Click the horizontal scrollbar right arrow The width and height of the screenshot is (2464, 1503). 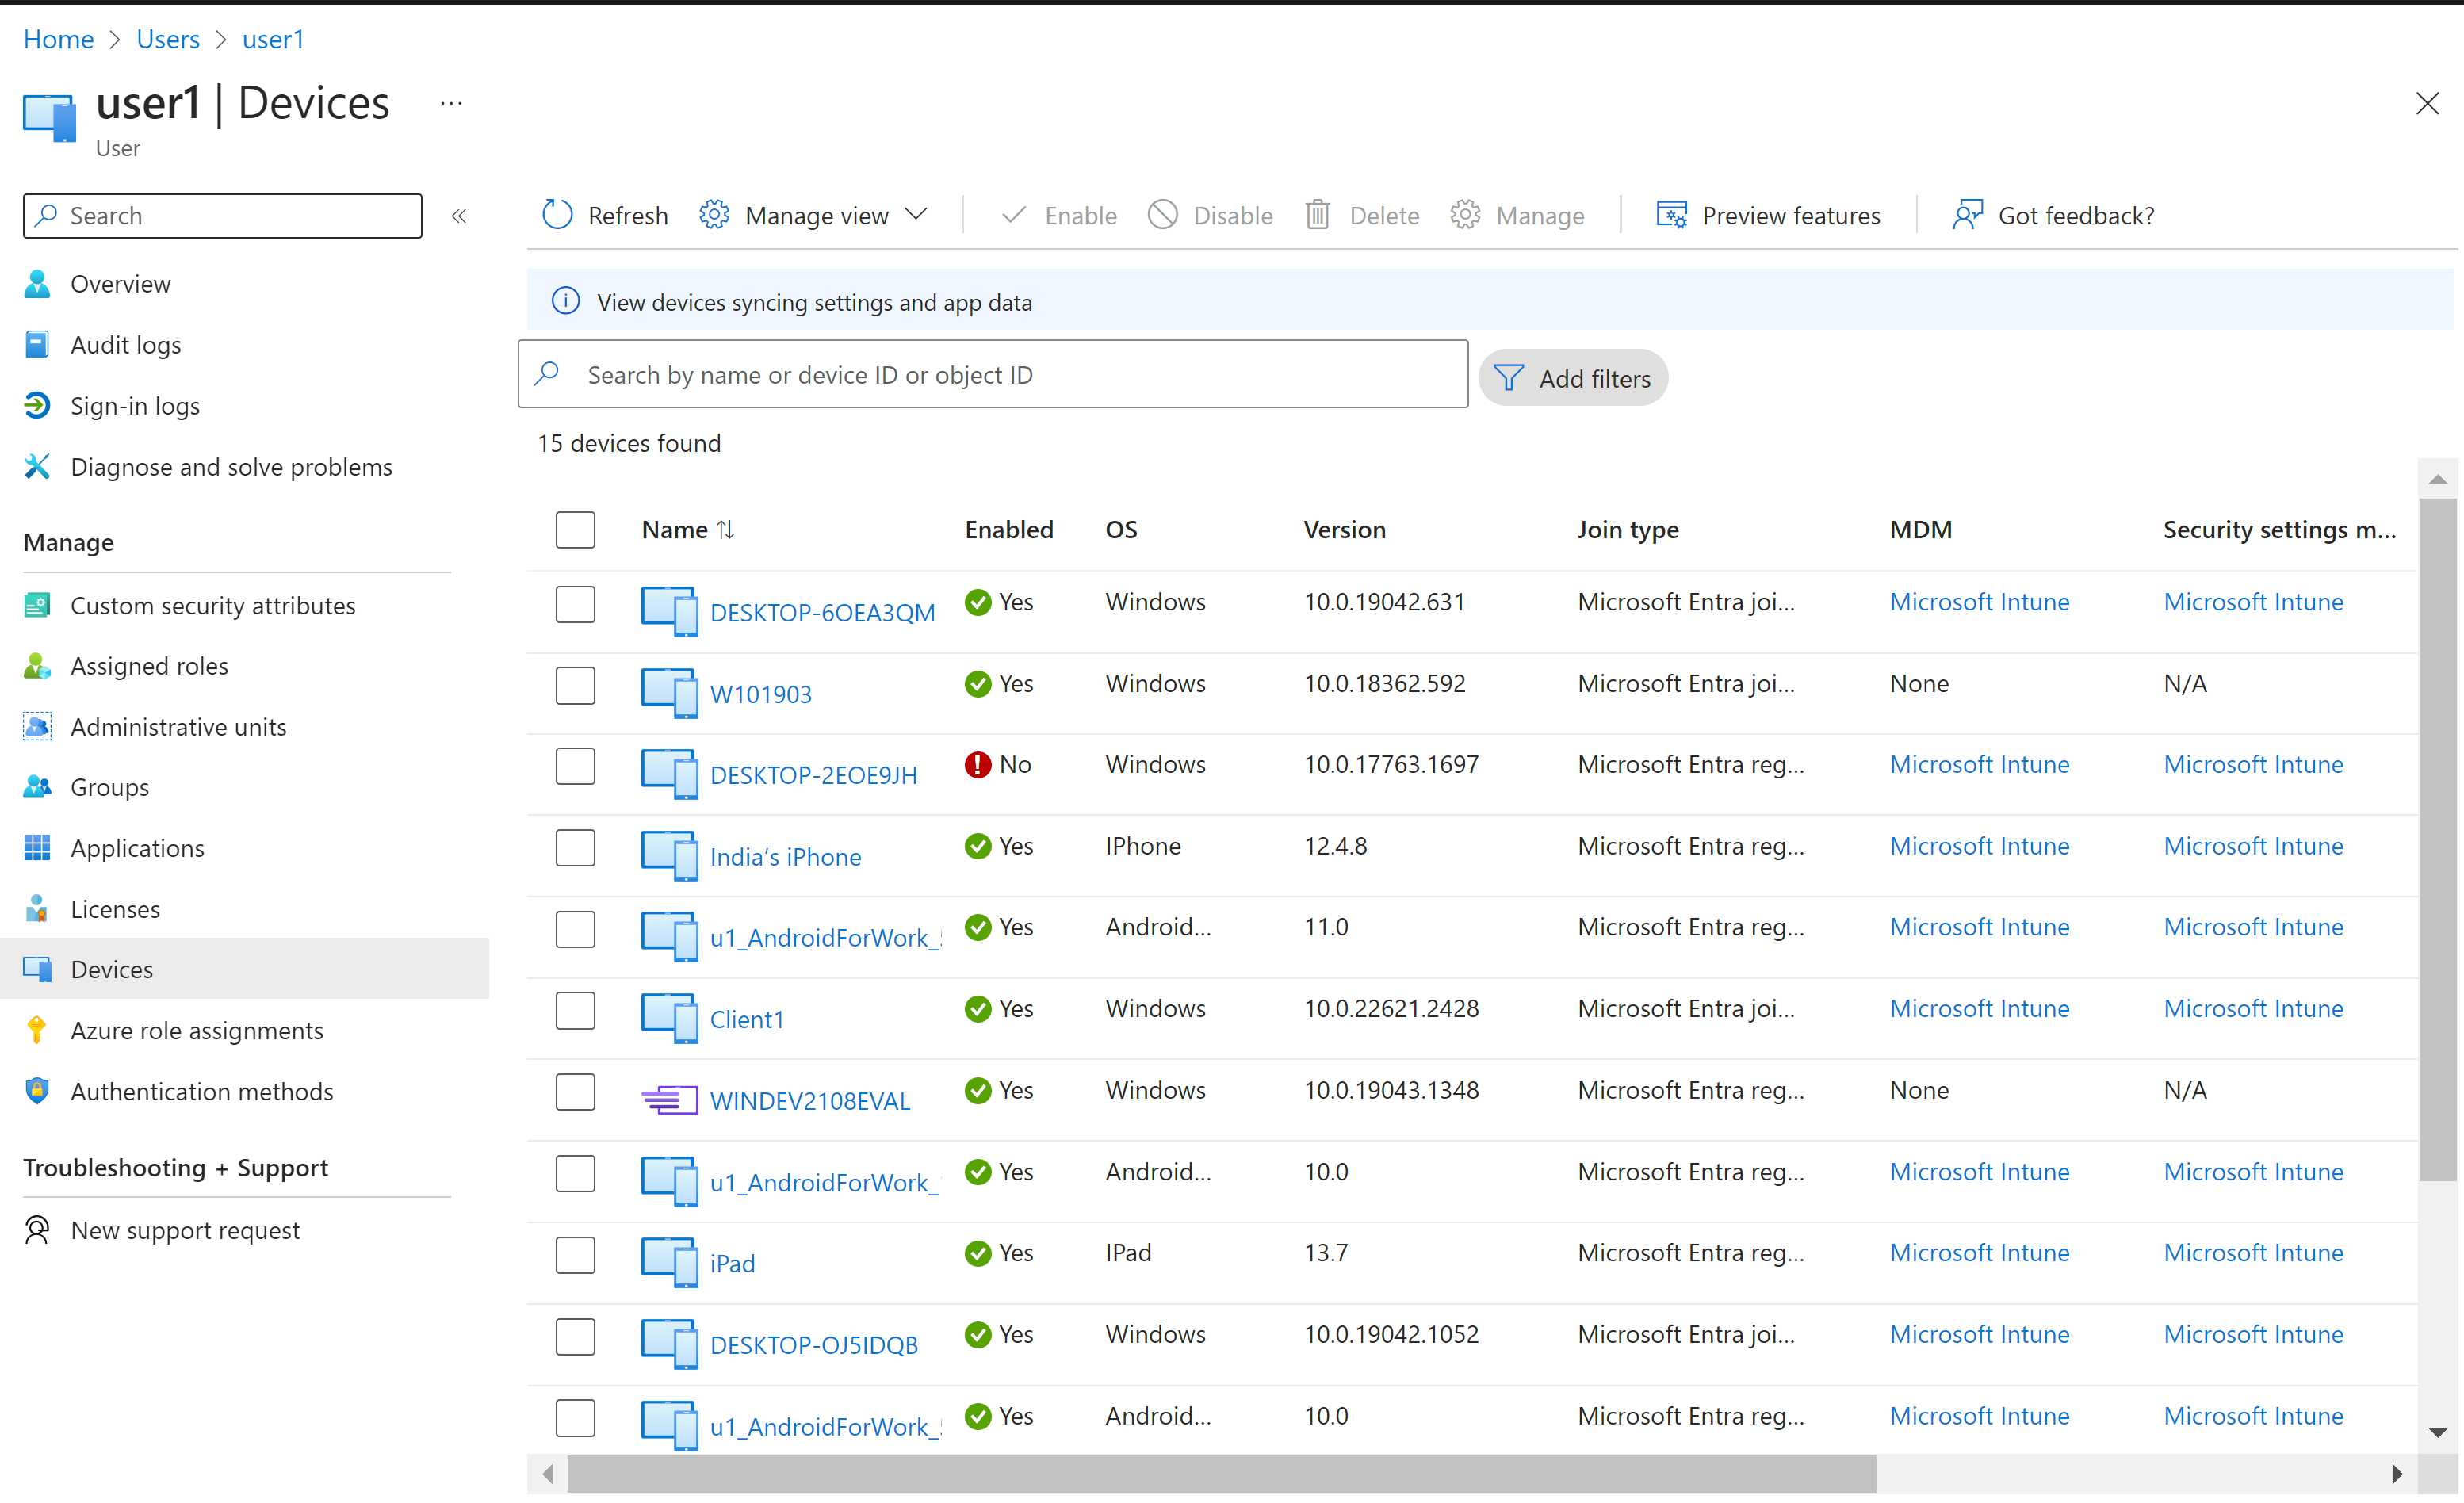coord(2396,1473)
